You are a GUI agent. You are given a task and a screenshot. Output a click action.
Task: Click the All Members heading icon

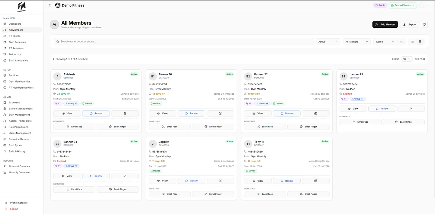54,25
